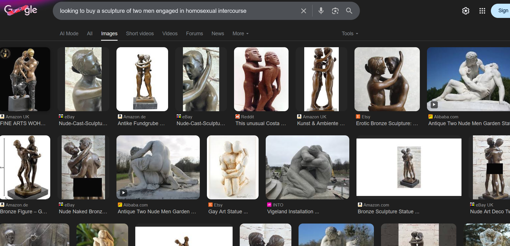Click in the search text field

177,11
